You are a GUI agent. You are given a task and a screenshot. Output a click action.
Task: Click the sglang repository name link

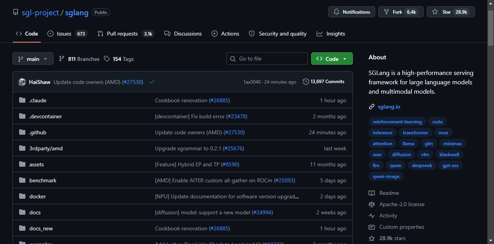(x=77, y=12)
